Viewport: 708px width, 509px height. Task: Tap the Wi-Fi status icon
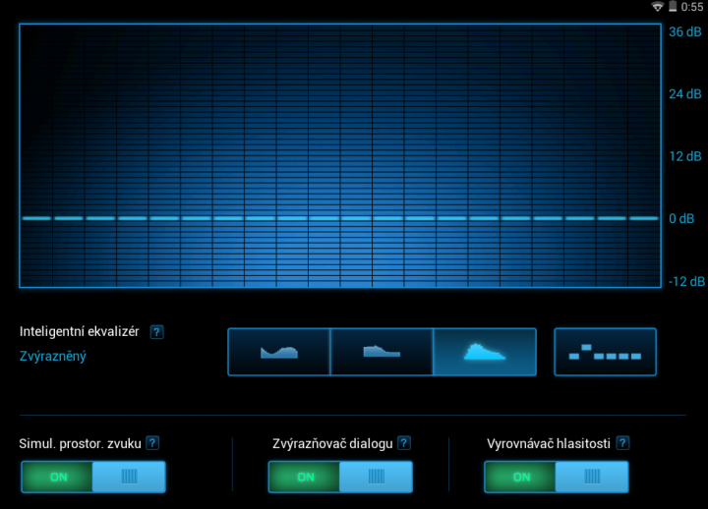(x=657, y=7)
